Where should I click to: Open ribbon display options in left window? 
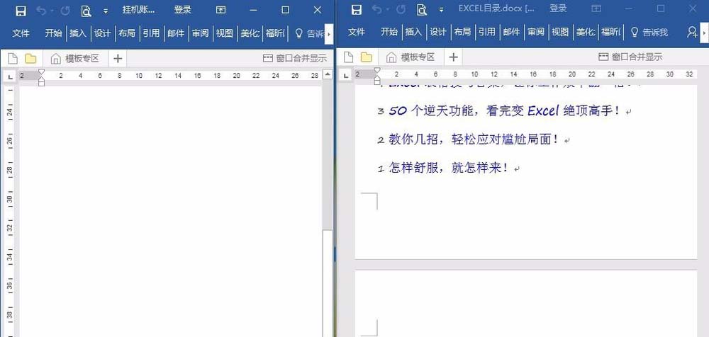pos(220,10)
